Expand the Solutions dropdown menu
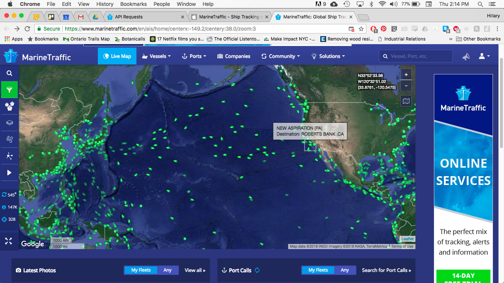This screenshot has height=283, width=504. pos(328,56)
